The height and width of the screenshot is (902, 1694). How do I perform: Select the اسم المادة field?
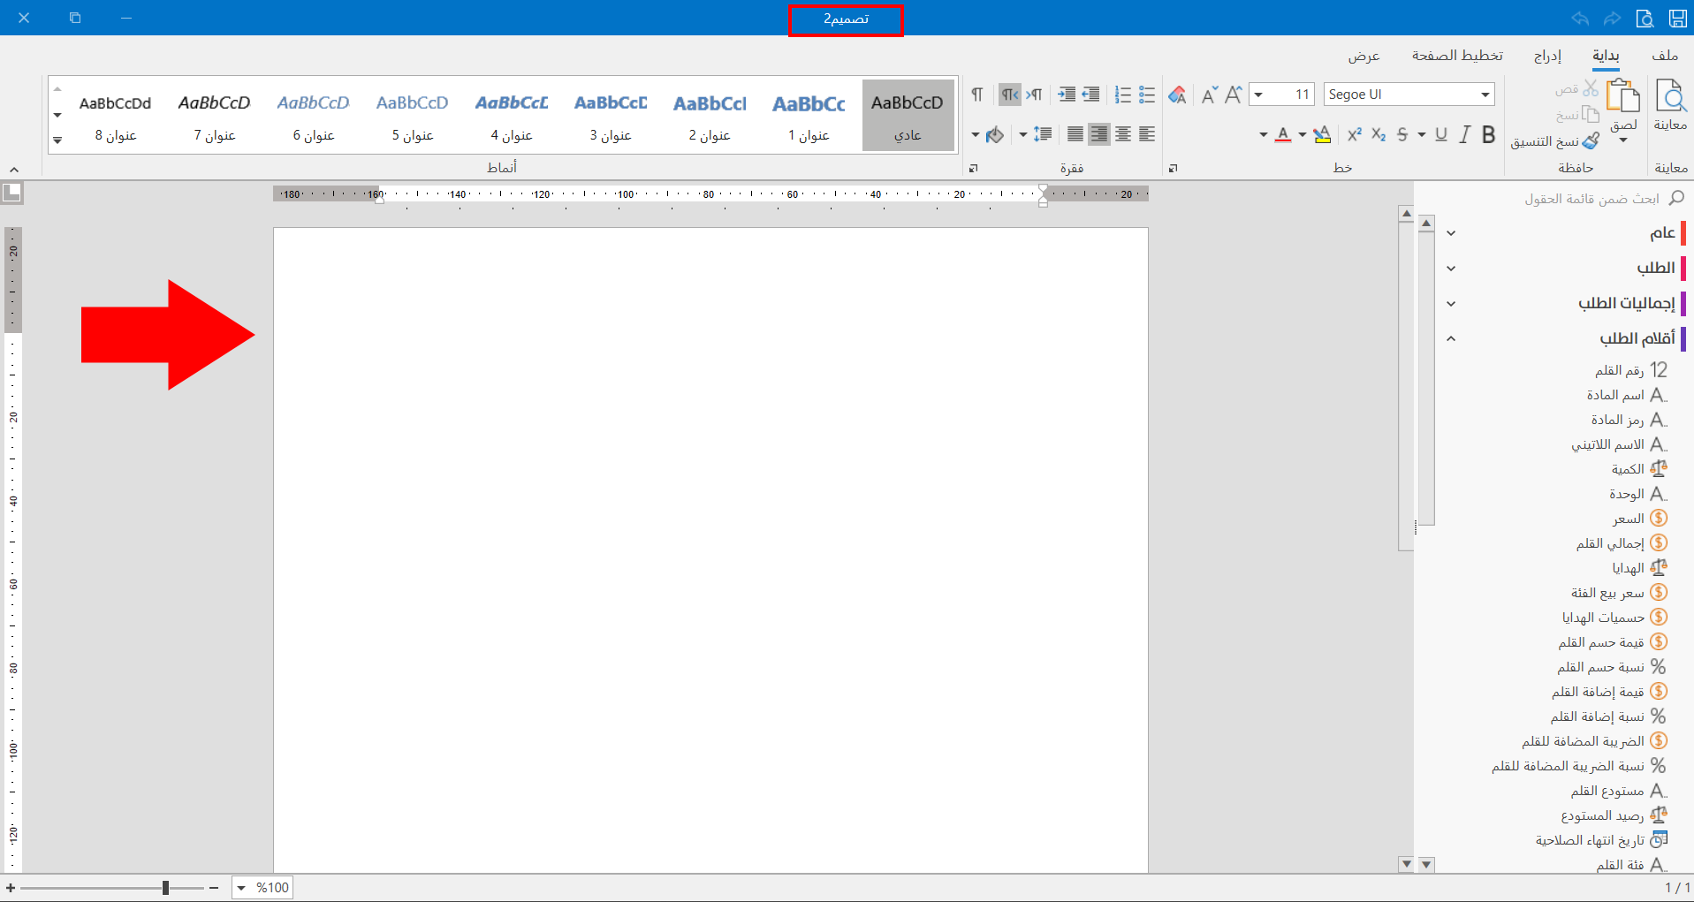click(x=1615, y=395)
